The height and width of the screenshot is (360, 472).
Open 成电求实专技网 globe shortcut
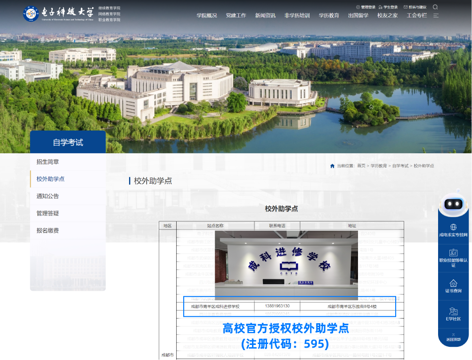click(x=453, y=230)
